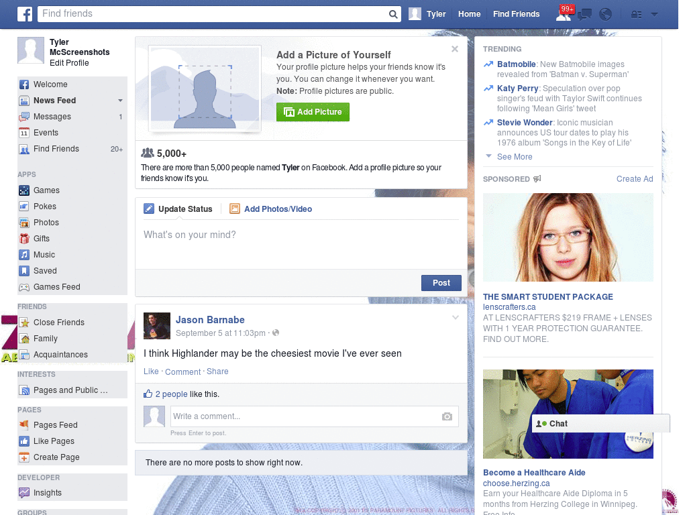
Task: Open Jason Barnabe post options chevron
Action: pos(456,318)
